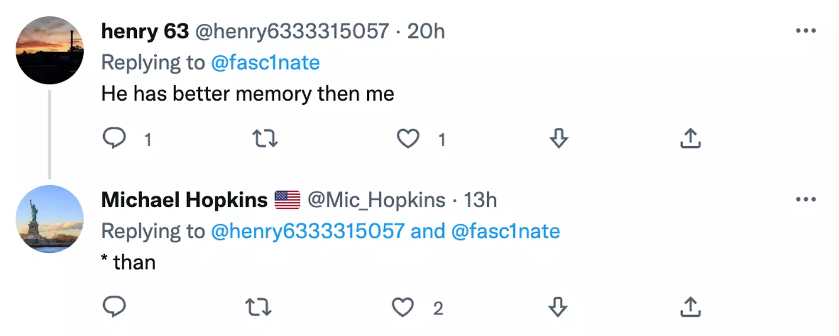
Task: Open the download icon on henry 63's tweet
Action: (x=558, y=139)
